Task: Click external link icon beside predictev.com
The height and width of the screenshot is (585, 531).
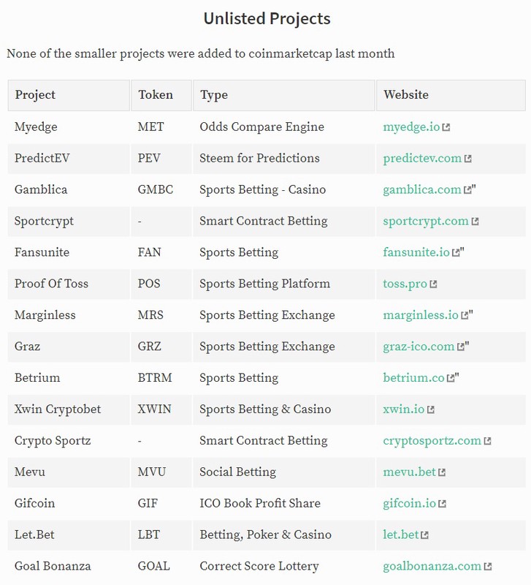Action: click(467, 159)
